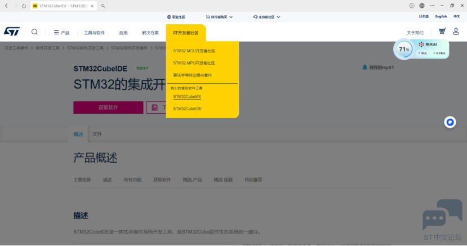Reload the page with refresh icon
Image resolution: width=467 pixels, height=246 pixels.
pyautogui.click(x=24, y=6)
